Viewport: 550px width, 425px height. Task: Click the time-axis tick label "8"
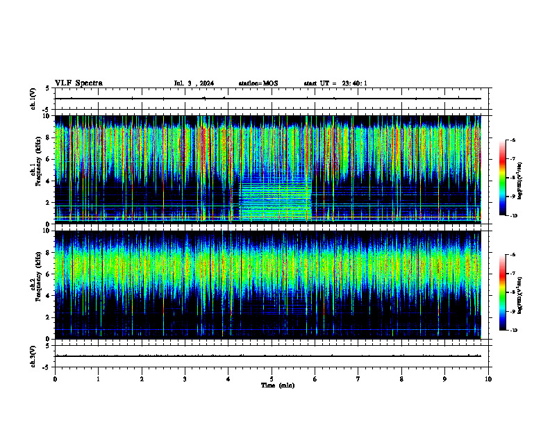[401, 379]
